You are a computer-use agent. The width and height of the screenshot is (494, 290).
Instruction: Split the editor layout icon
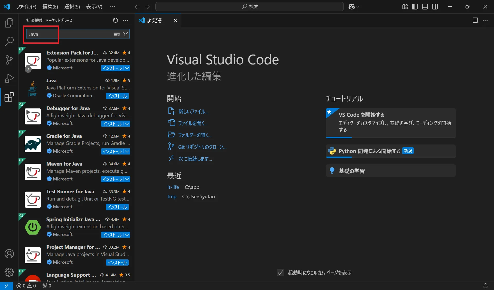[475, 20]
